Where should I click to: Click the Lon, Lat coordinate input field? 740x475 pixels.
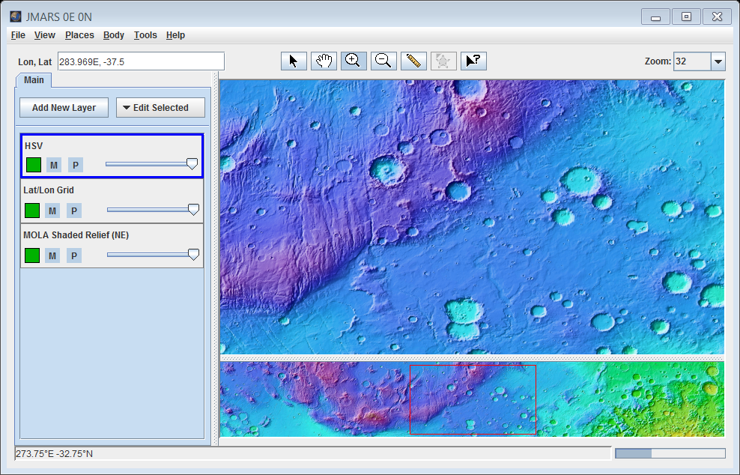pos(141,61)
